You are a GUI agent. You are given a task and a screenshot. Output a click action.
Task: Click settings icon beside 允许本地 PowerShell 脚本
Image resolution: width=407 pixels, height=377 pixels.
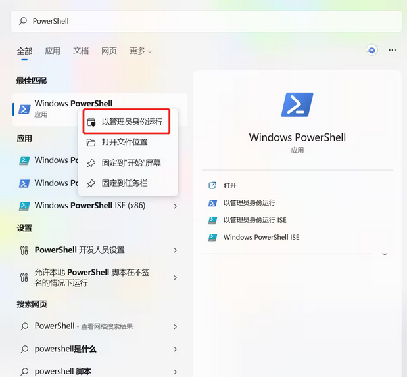coord(24,278)
